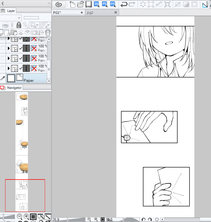Click the Scale/Rotate transform icon
This screenshot has width=211, height=222.
[x=167, y=4]
